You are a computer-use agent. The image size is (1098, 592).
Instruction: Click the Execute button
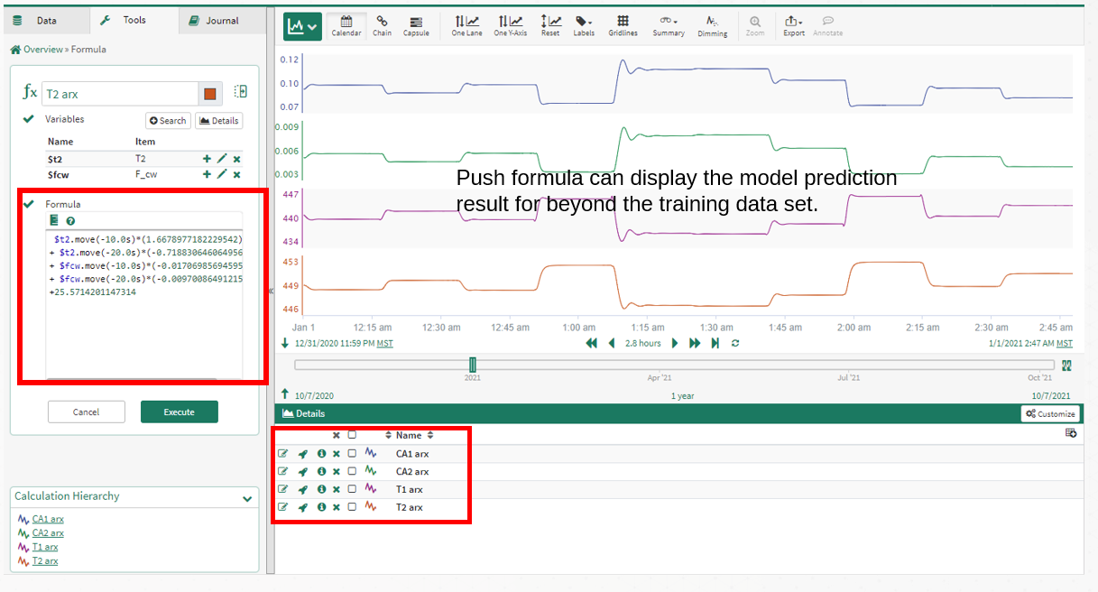(179, 412)
